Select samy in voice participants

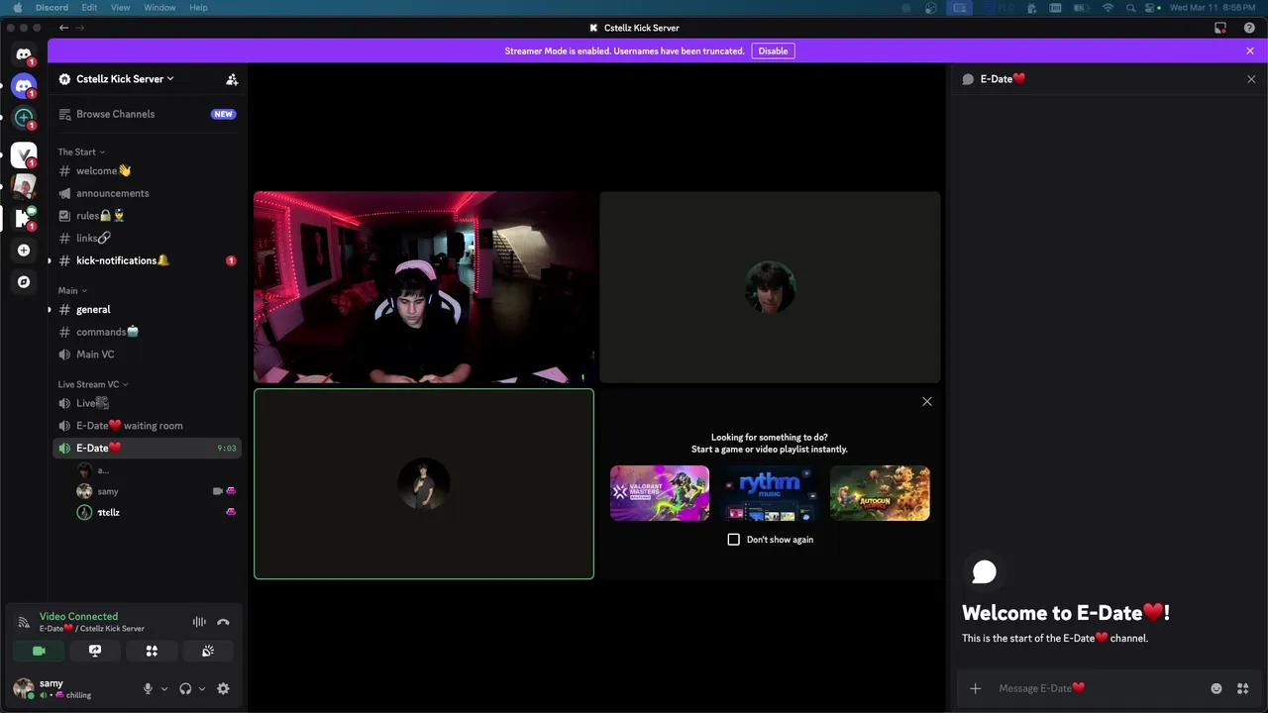pyautogui.click(x=156, y=491)
